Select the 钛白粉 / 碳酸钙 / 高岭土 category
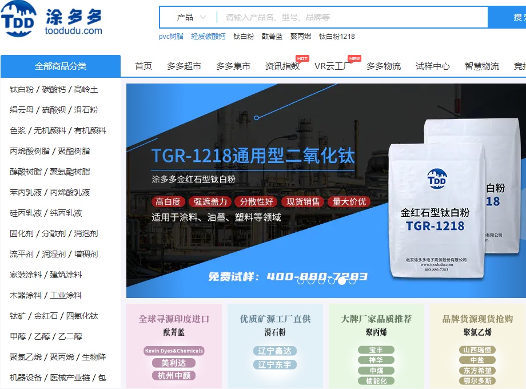Screen dimensions: 526x389 (x=54, y=89)
